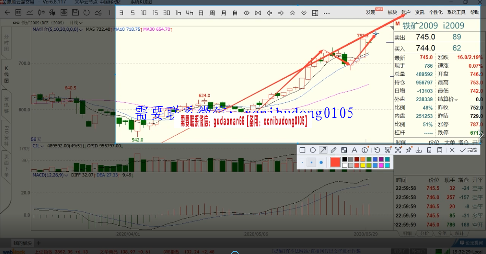Select the text annotation tool

(354, 150)
